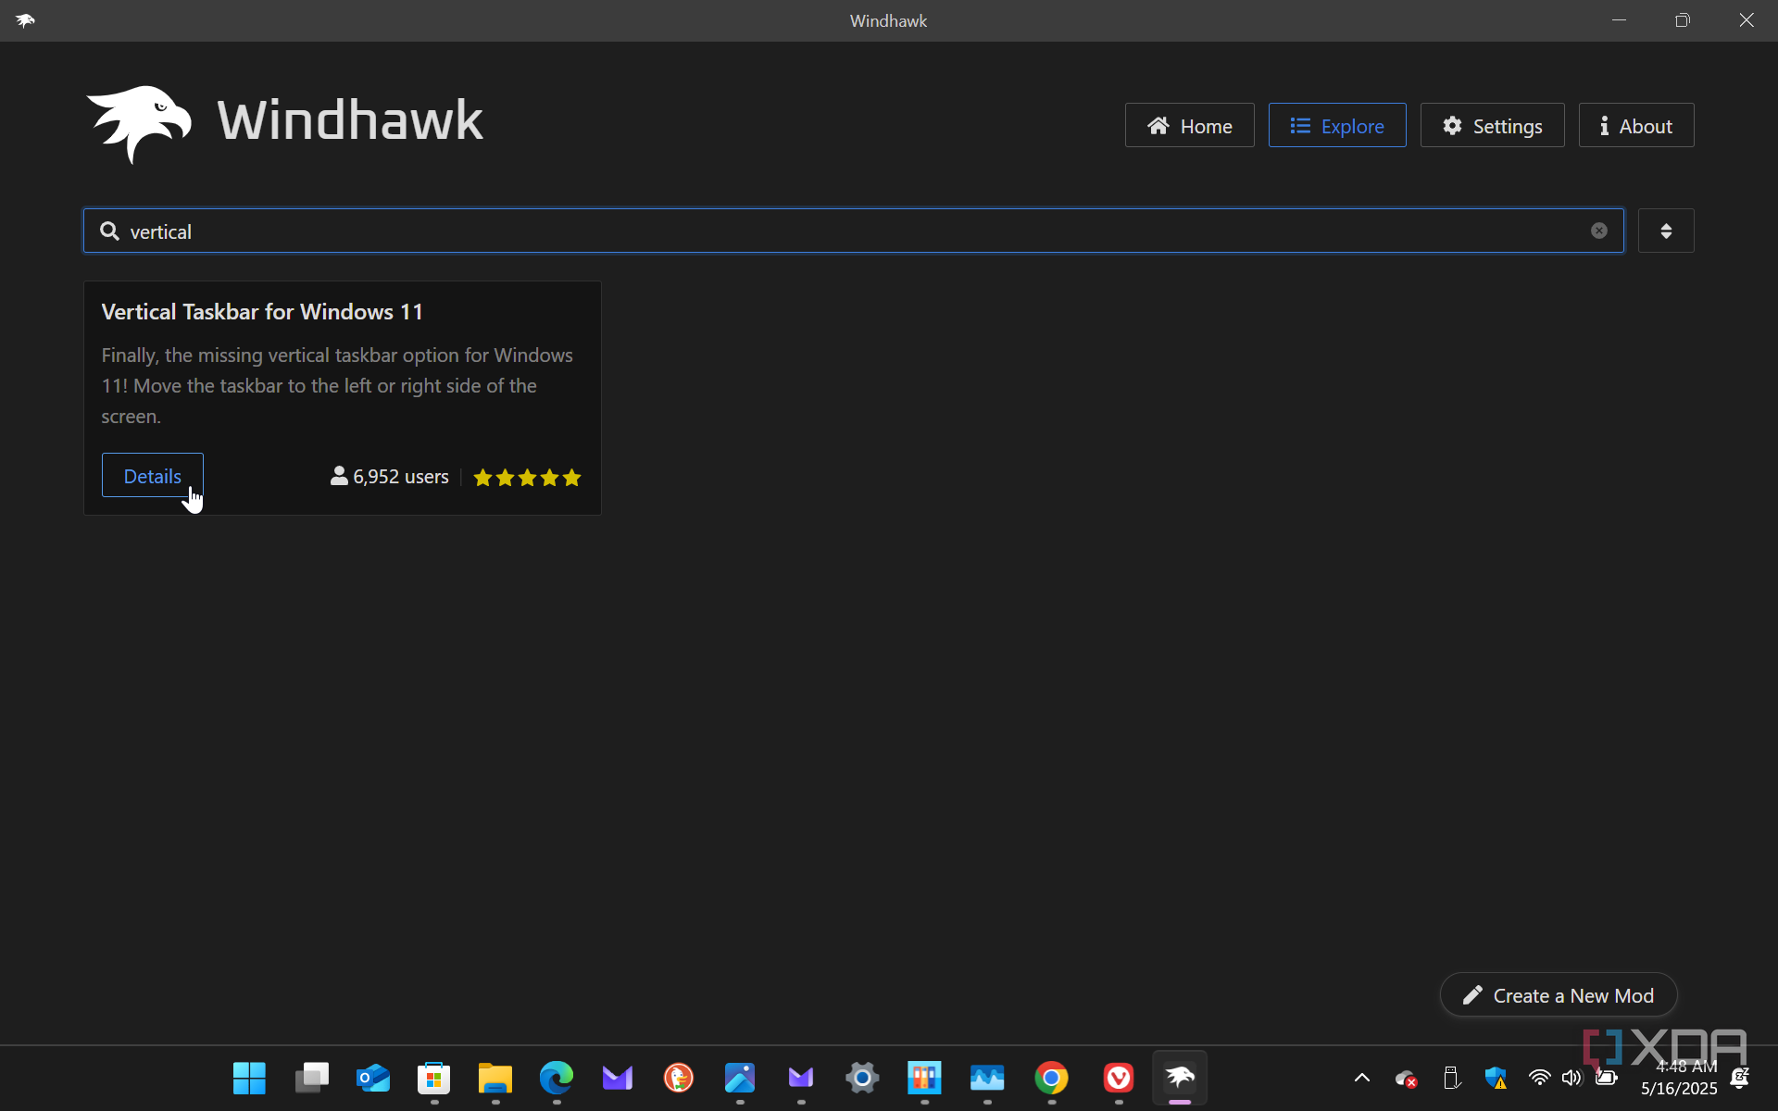Open DuckDuckGo browser from taskbar
Screen dimensions: 1778x1111
tap(679, 1078)
